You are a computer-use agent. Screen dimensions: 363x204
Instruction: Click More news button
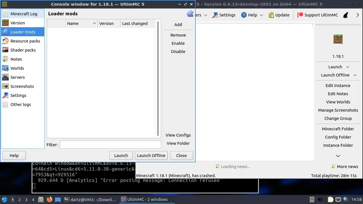point(345,167)
